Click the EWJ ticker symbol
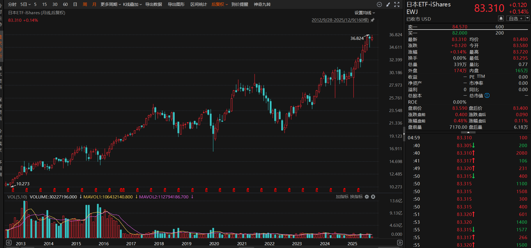Image resolution: width=531 pixels, height=248 pixels. click(412, 12)
